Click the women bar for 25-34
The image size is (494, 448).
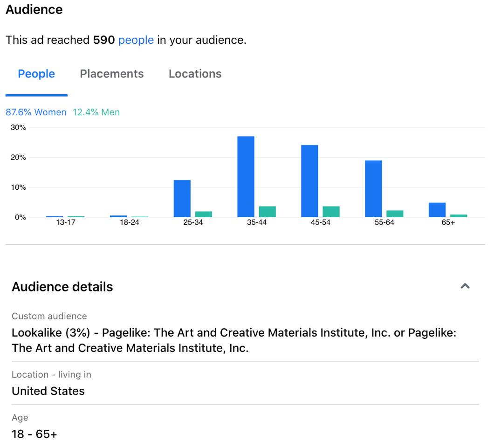point(182,199)
